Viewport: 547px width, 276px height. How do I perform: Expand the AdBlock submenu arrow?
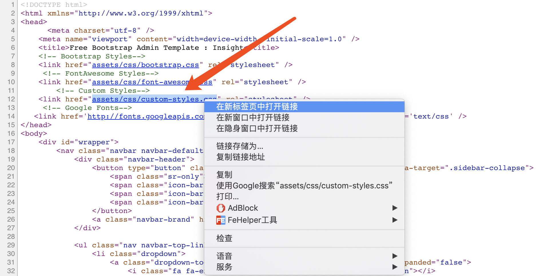point(395,208)
